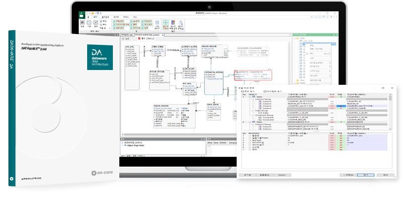Click the highlighted default button in dialog
This screenshot has width=403, height=212.
click(366, 175)
